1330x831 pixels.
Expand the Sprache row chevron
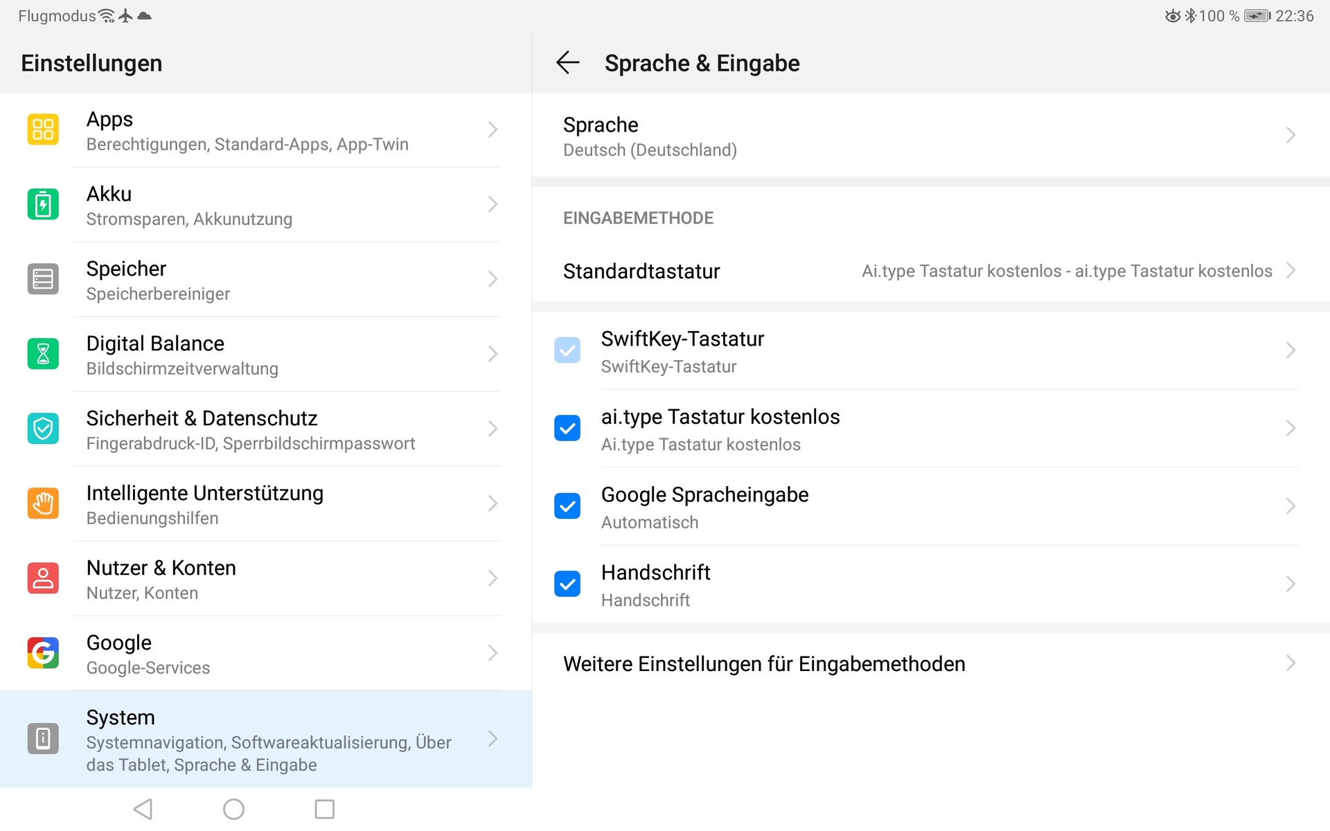1291,135
